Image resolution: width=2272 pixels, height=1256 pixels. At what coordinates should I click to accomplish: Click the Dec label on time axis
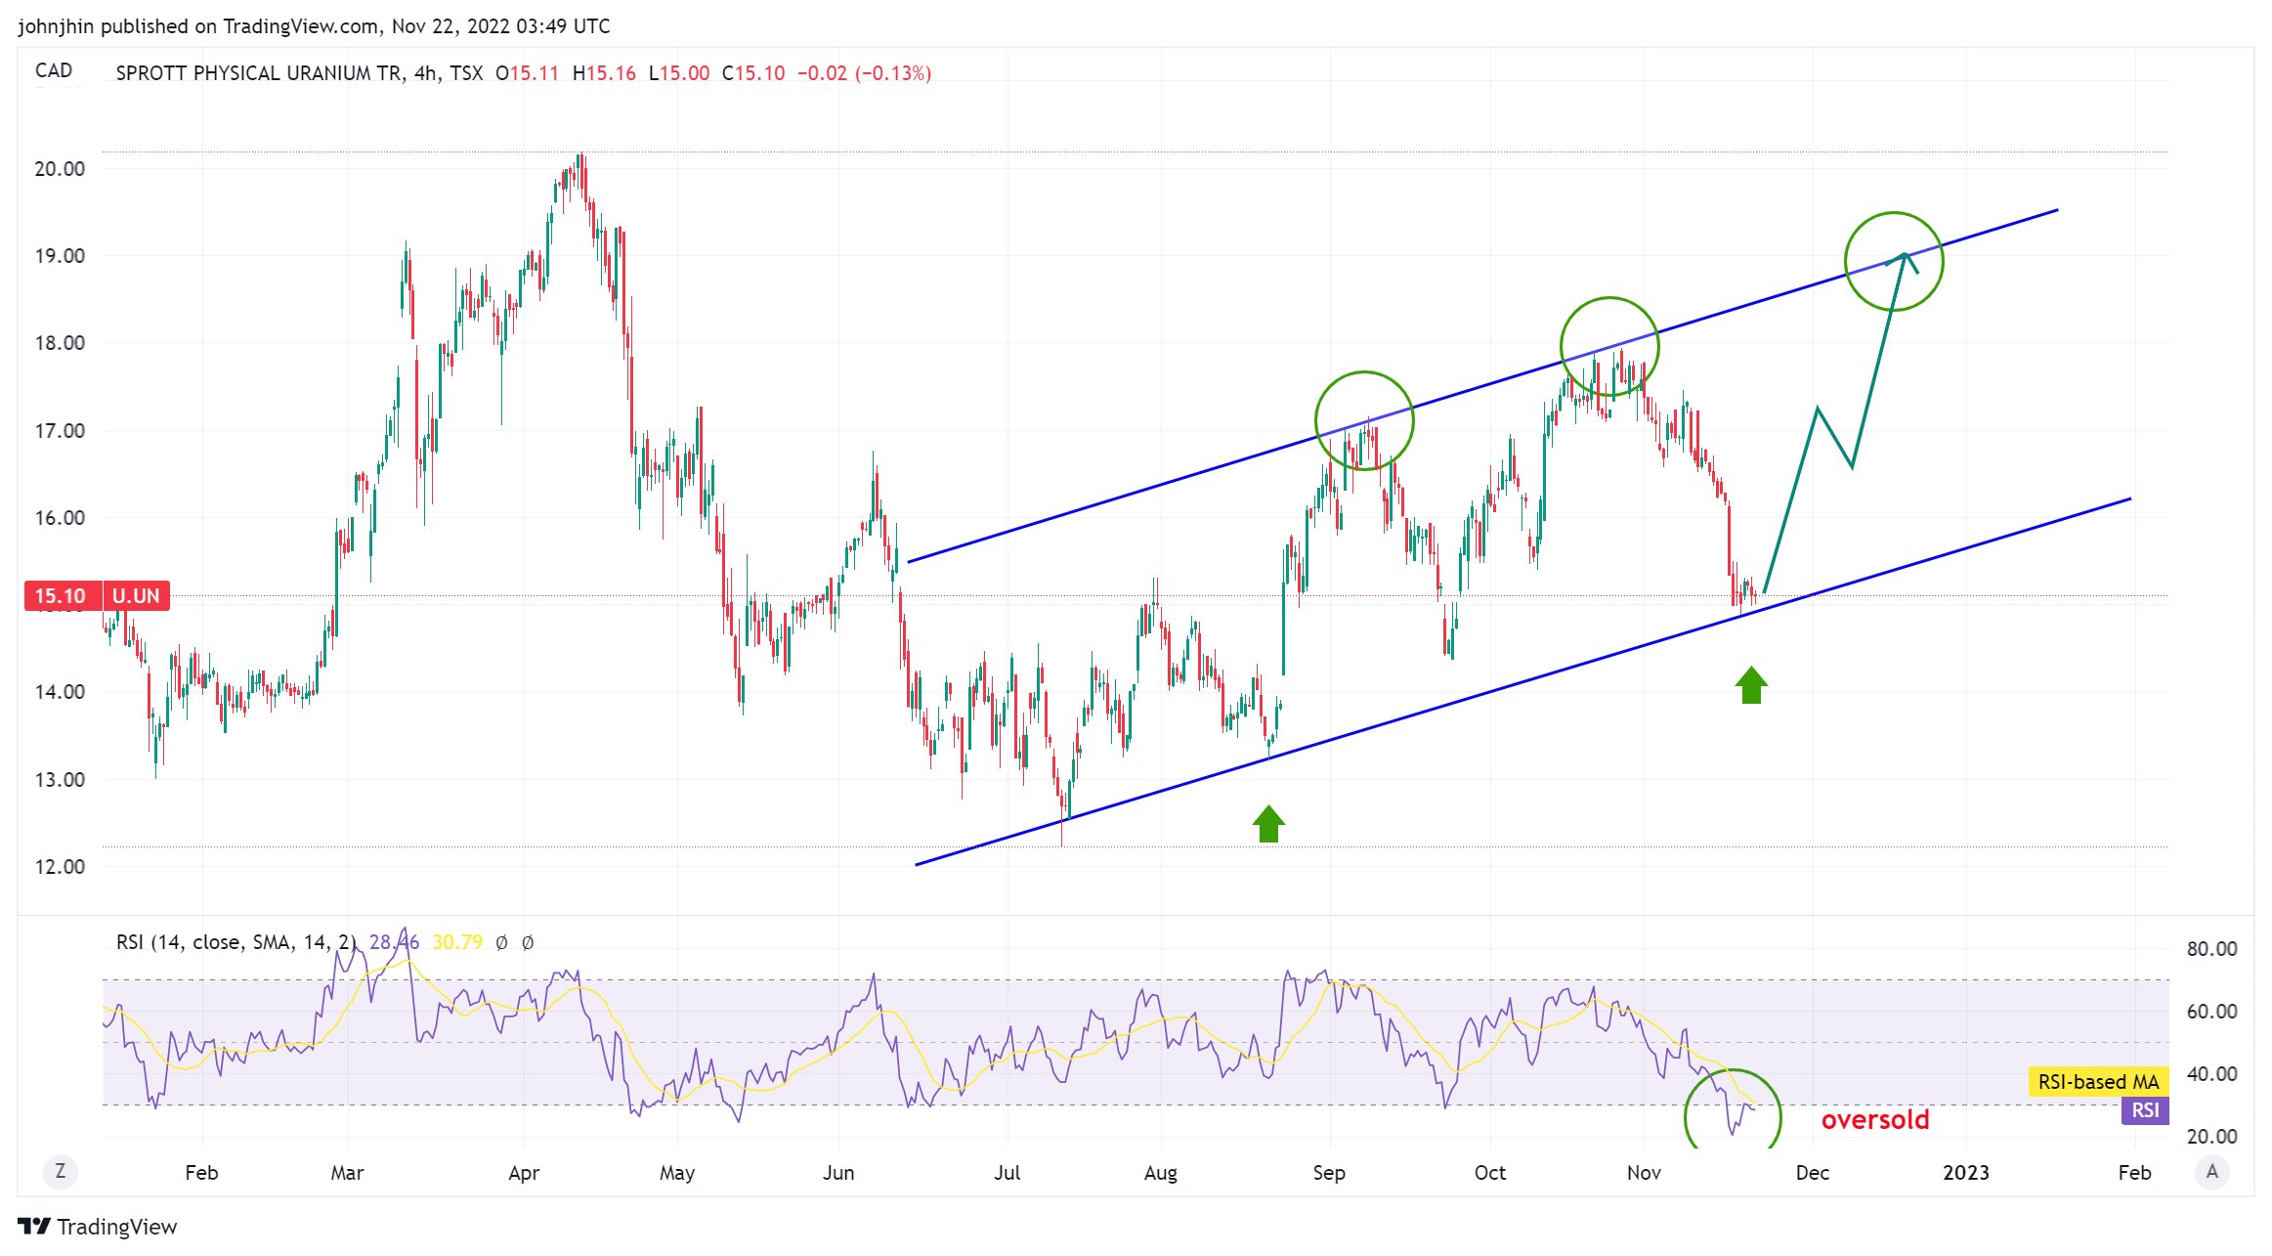(x=1812, y=1172)
